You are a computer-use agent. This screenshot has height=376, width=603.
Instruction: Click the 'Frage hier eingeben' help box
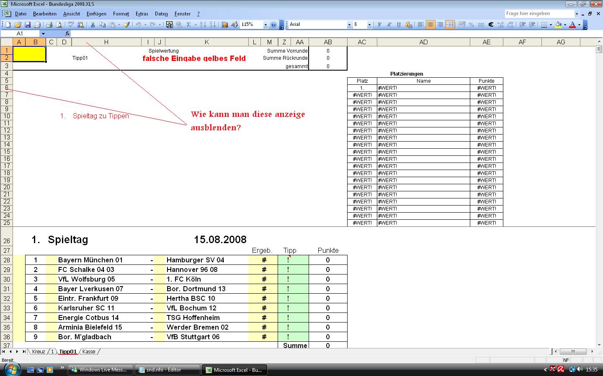pos(539,13)
